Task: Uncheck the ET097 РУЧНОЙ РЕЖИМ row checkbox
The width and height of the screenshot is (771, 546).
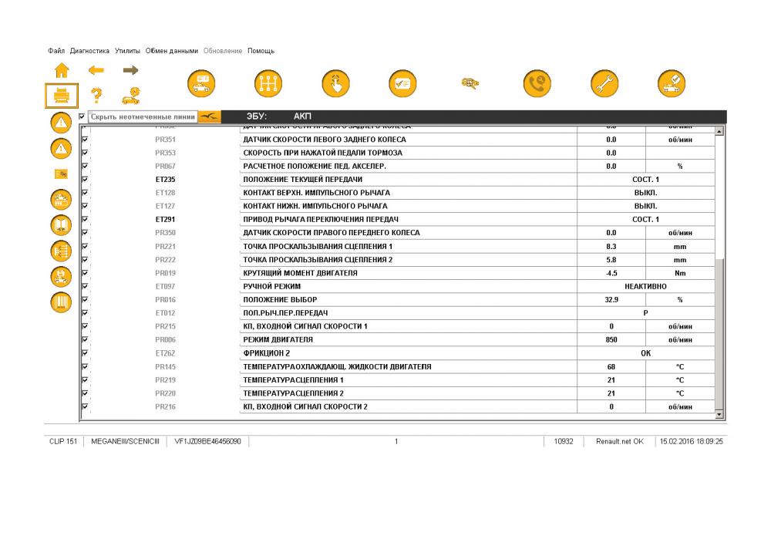Action: coord(85,286)
